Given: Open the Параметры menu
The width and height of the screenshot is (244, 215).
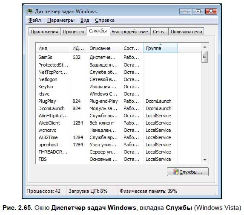Looking at the screenshot, I should point(61,20).
